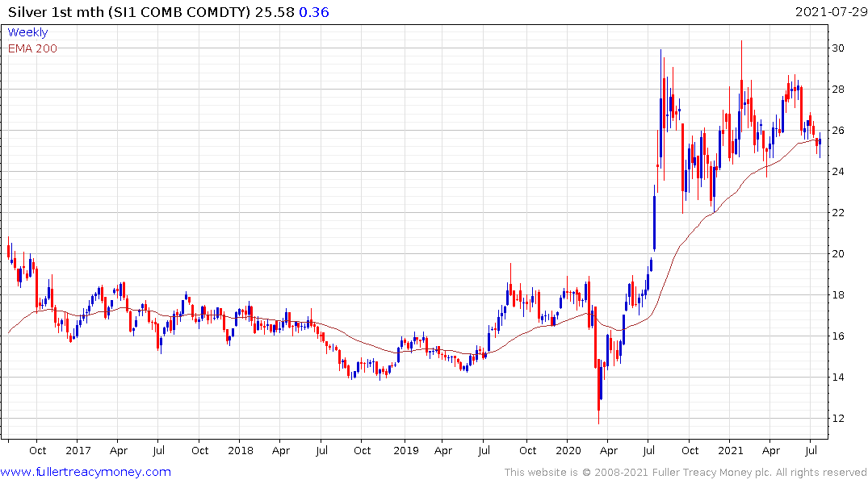Viewport: 868px width, 484px height.
Task: Click the 2017 year label on time axis
Action: click(78, 450)
